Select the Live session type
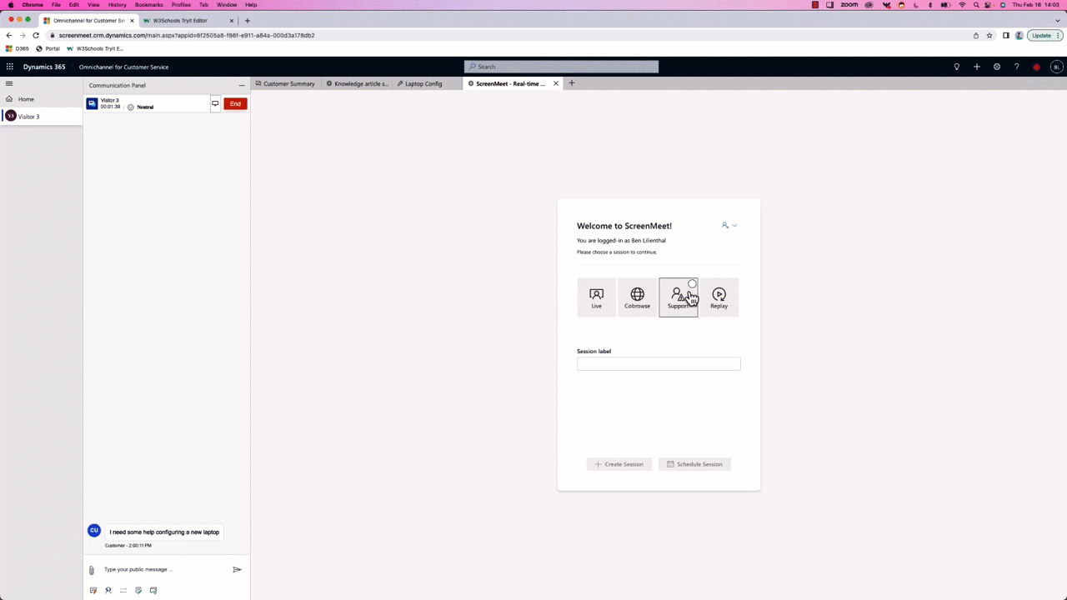Screen dimensions: 1067x600 (x=597, y=297)
